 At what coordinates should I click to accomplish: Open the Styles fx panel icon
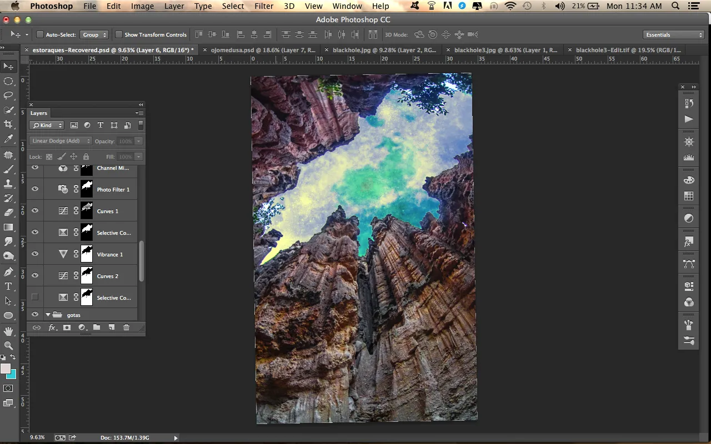[689, 243]
